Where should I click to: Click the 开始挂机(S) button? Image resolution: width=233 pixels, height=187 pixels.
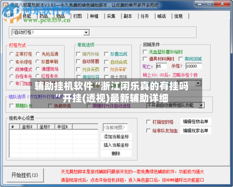[x=25, y=175]
